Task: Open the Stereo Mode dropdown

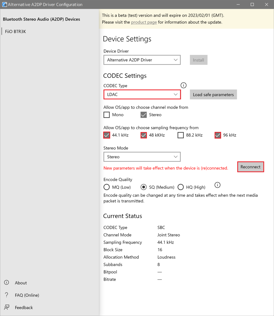Action: coord(142,157)
